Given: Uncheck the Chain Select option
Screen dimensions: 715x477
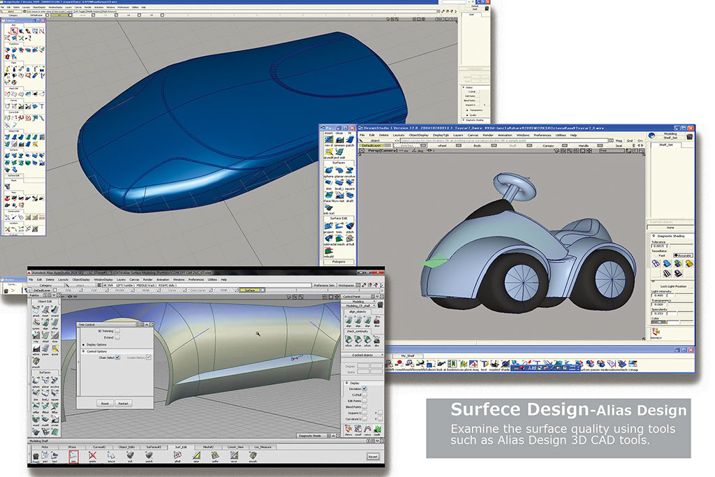Looking at the screenshot, I should 117,358.
